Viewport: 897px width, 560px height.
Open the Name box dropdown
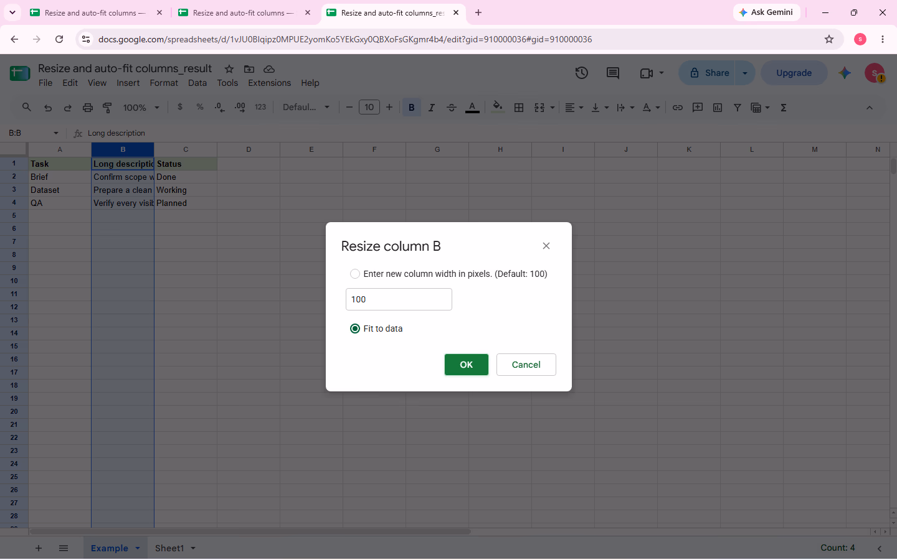pyautogui.click(x=56, y=133)
